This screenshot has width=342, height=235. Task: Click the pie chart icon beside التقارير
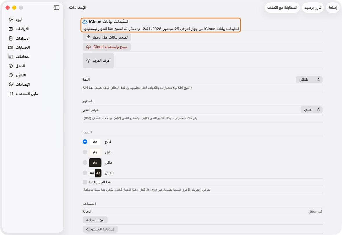(11, 75)
